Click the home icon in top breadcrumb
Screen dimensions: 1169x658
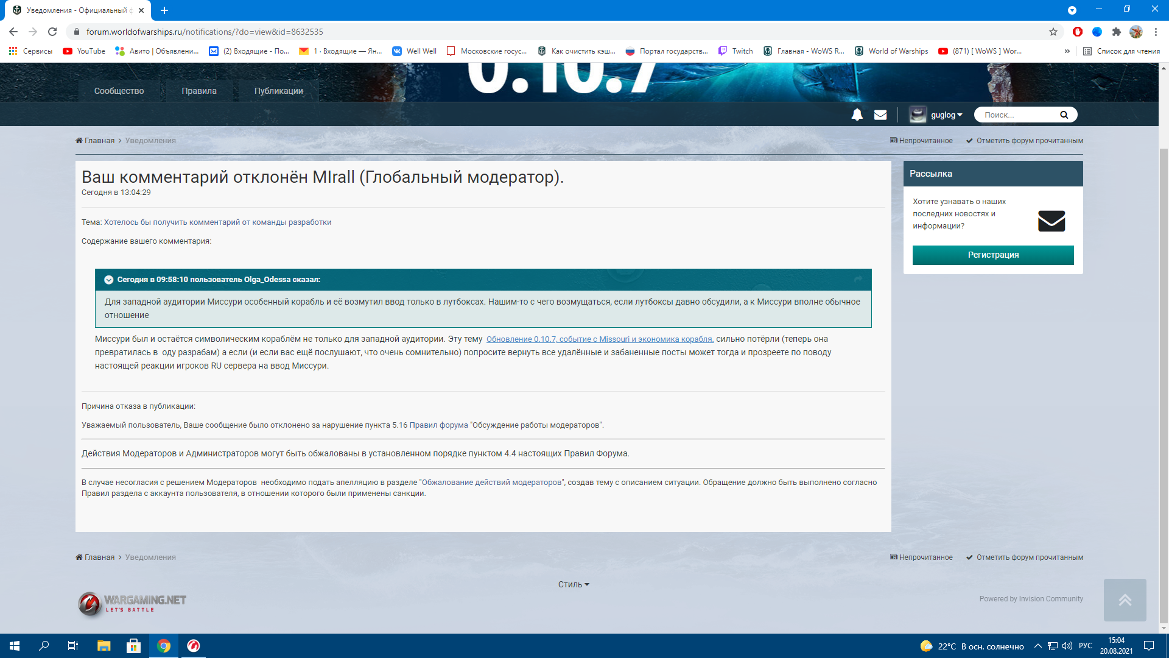(79, 141)
